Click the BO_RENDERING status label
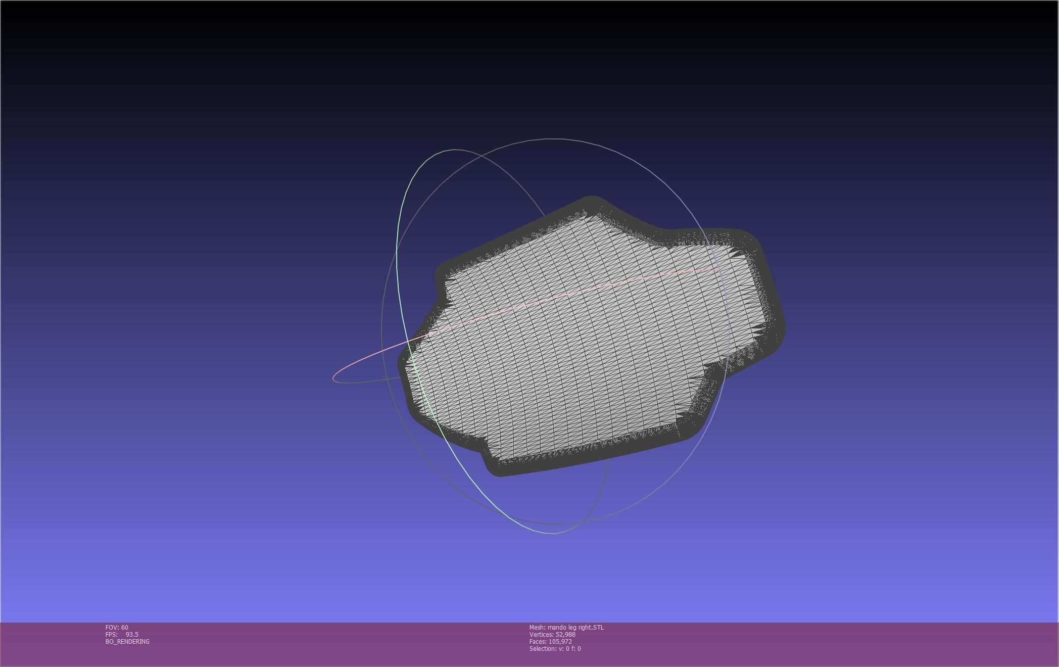 click(x=127, y=641)
